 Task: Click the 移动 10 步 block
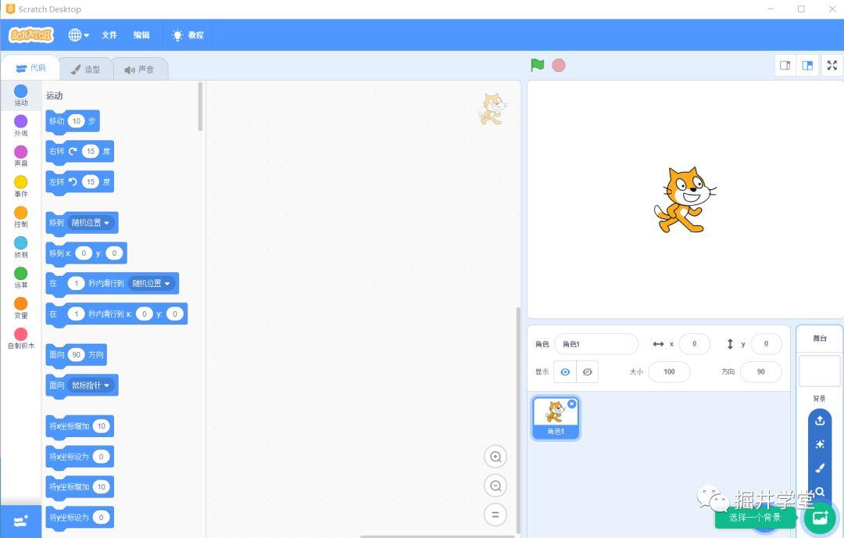point(73,122)
